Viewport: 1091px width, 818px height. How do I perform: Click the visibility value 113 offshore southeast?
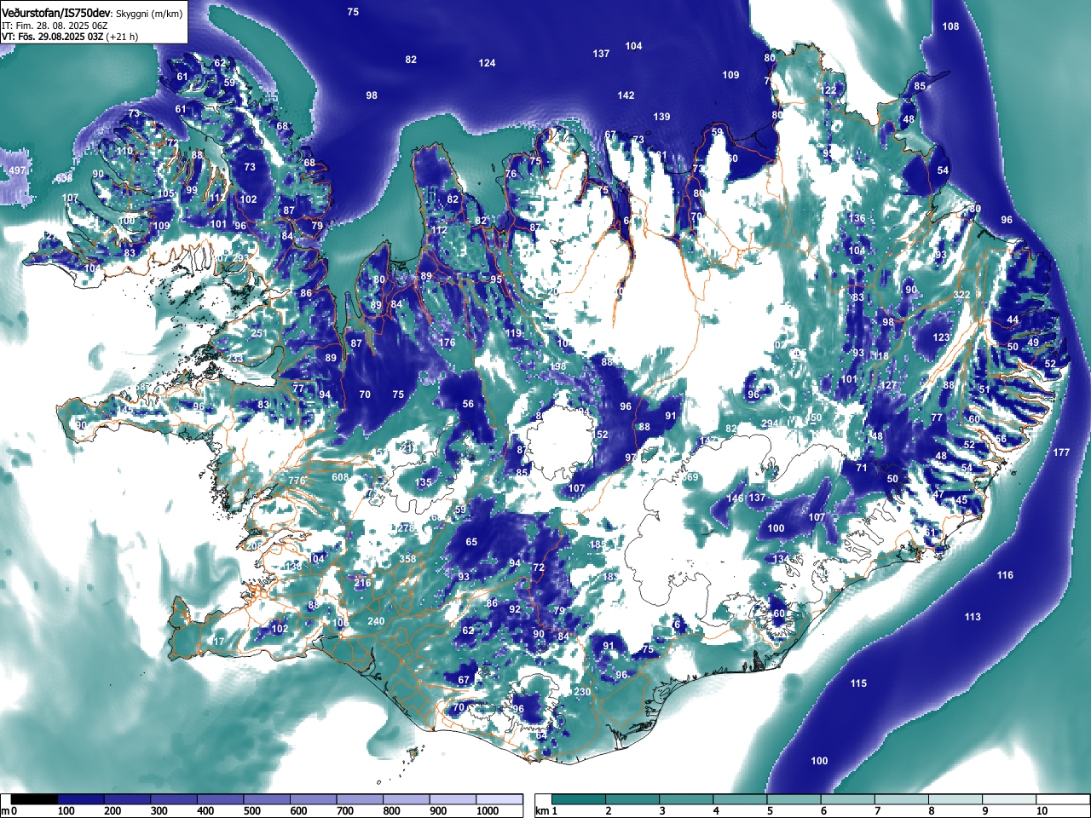point(973,616)
